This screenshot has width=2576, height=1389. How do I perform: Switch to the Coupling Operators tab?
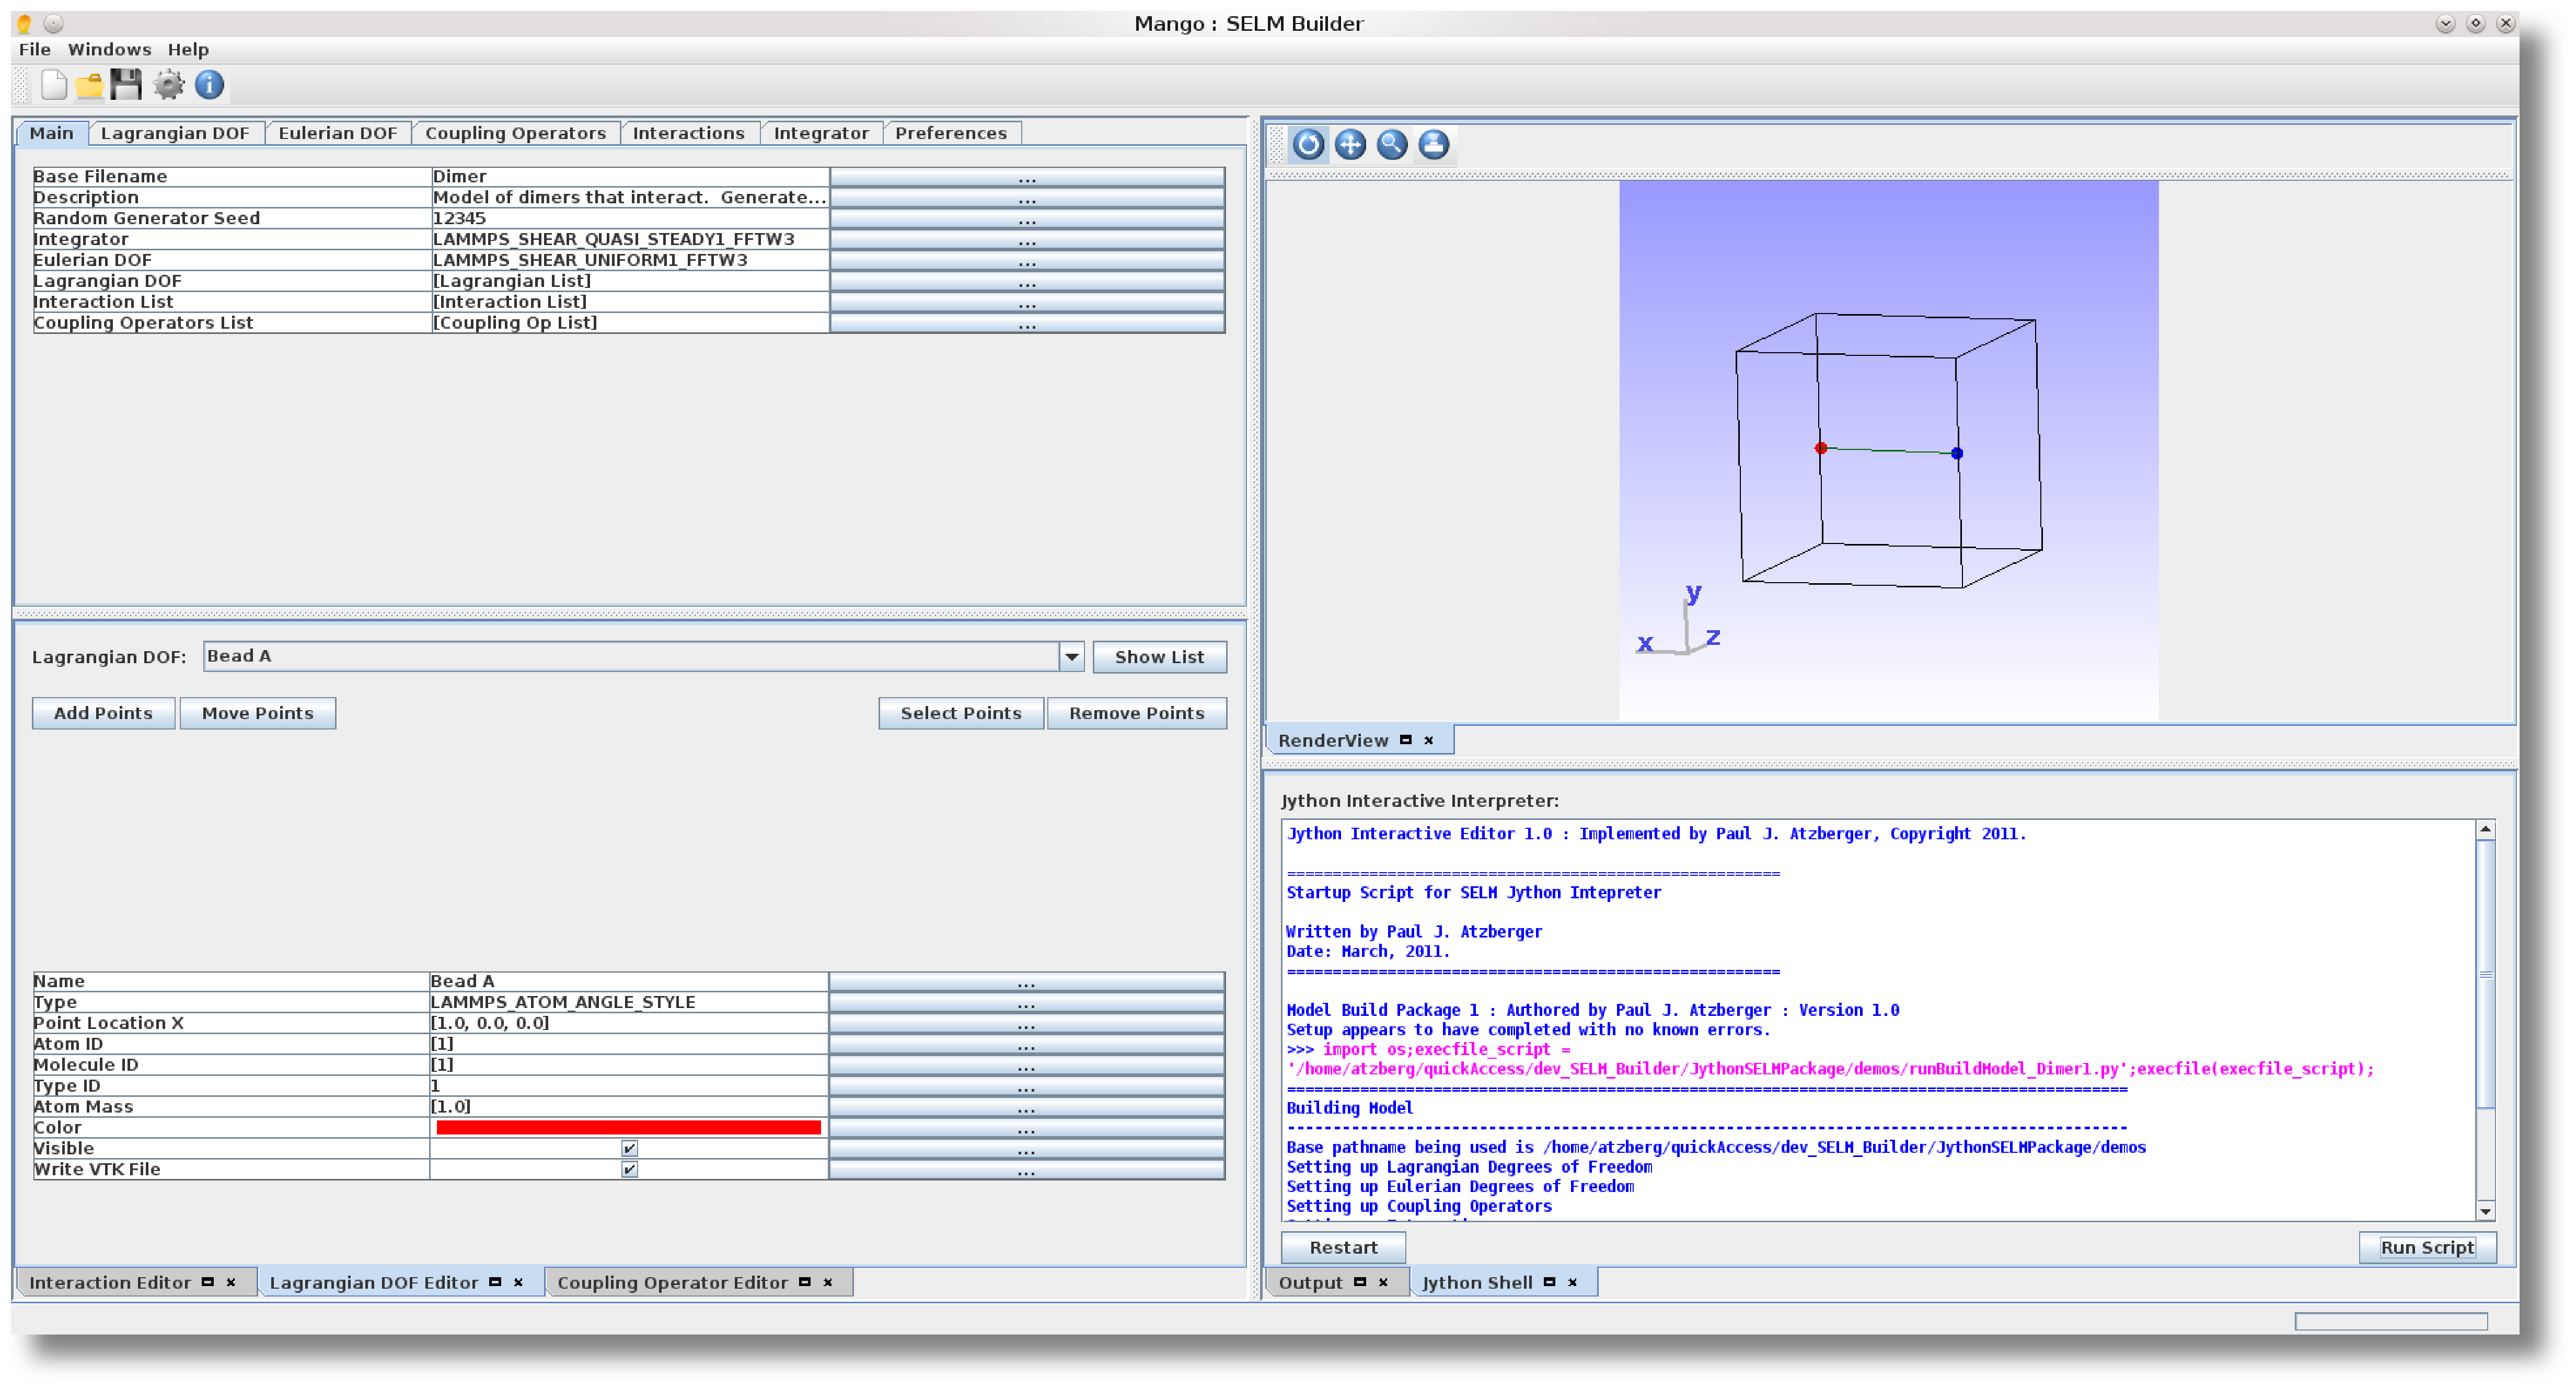click(515, 133)
